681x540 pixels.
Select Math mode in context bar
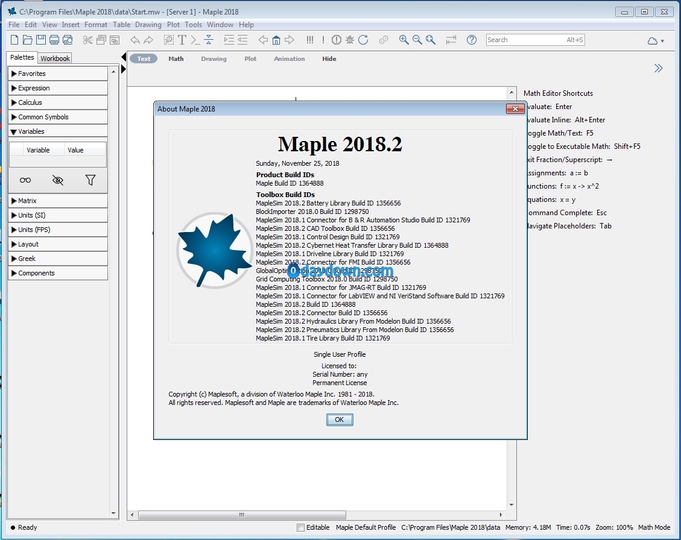pyautogui.click(x=176, y=58)
